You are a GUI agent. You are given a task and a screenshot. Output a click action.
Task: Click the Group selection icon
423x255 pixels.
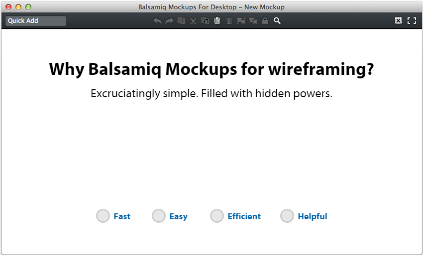click(x=241, y=21)
